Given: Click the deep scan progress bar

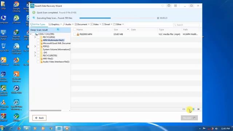Looking at the screenshot, I should coord(118,18).
